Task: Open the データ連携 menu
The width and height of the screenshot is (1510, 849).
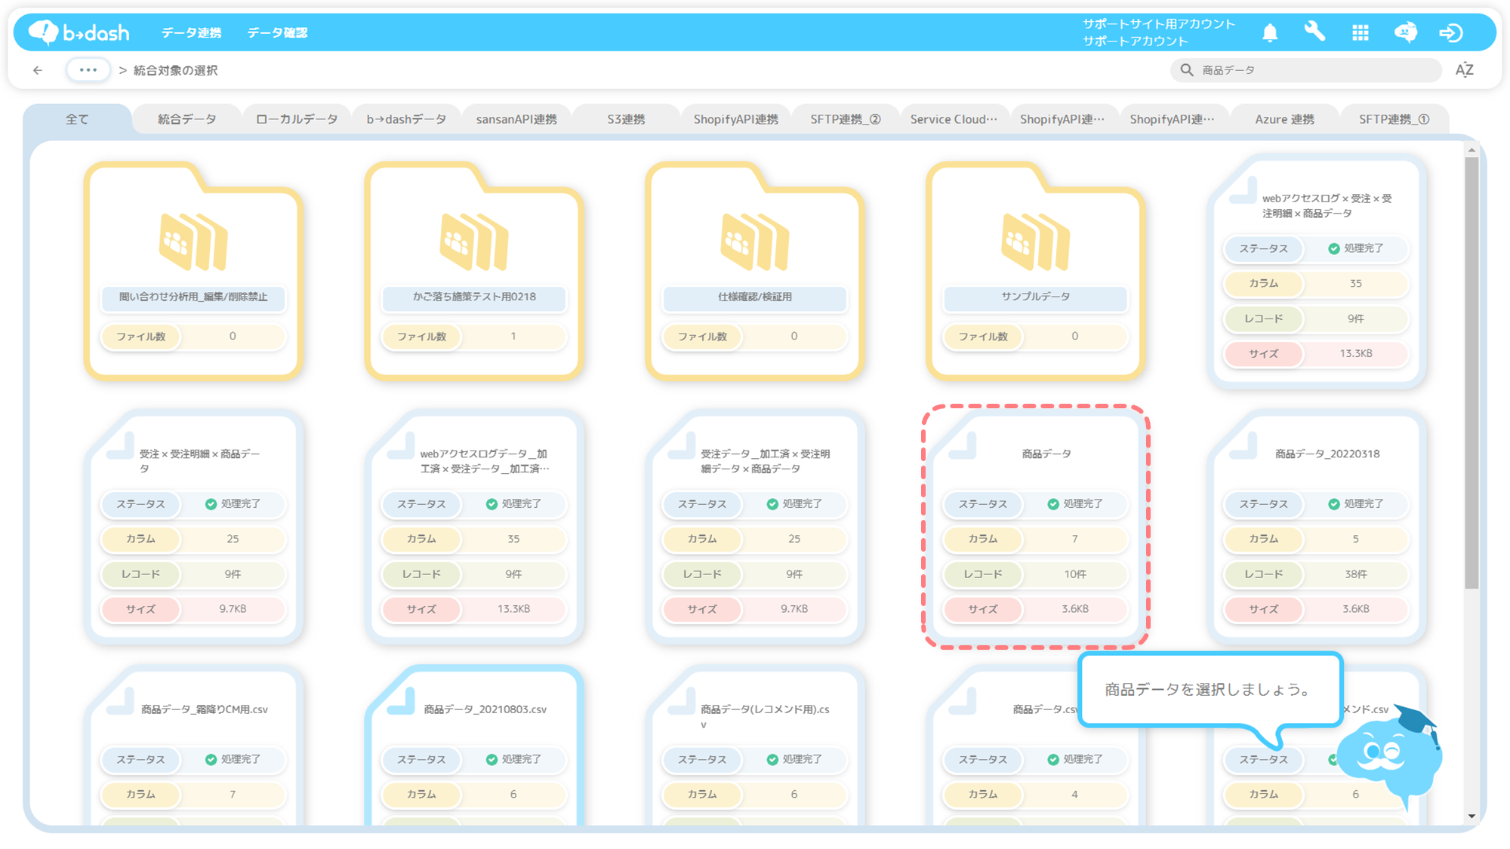Action: 191,32
